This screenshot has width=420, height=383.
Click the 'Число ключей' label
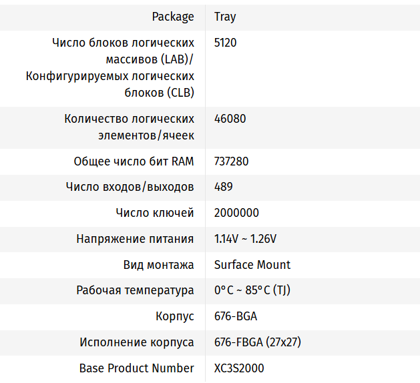[x=155, y=213]
